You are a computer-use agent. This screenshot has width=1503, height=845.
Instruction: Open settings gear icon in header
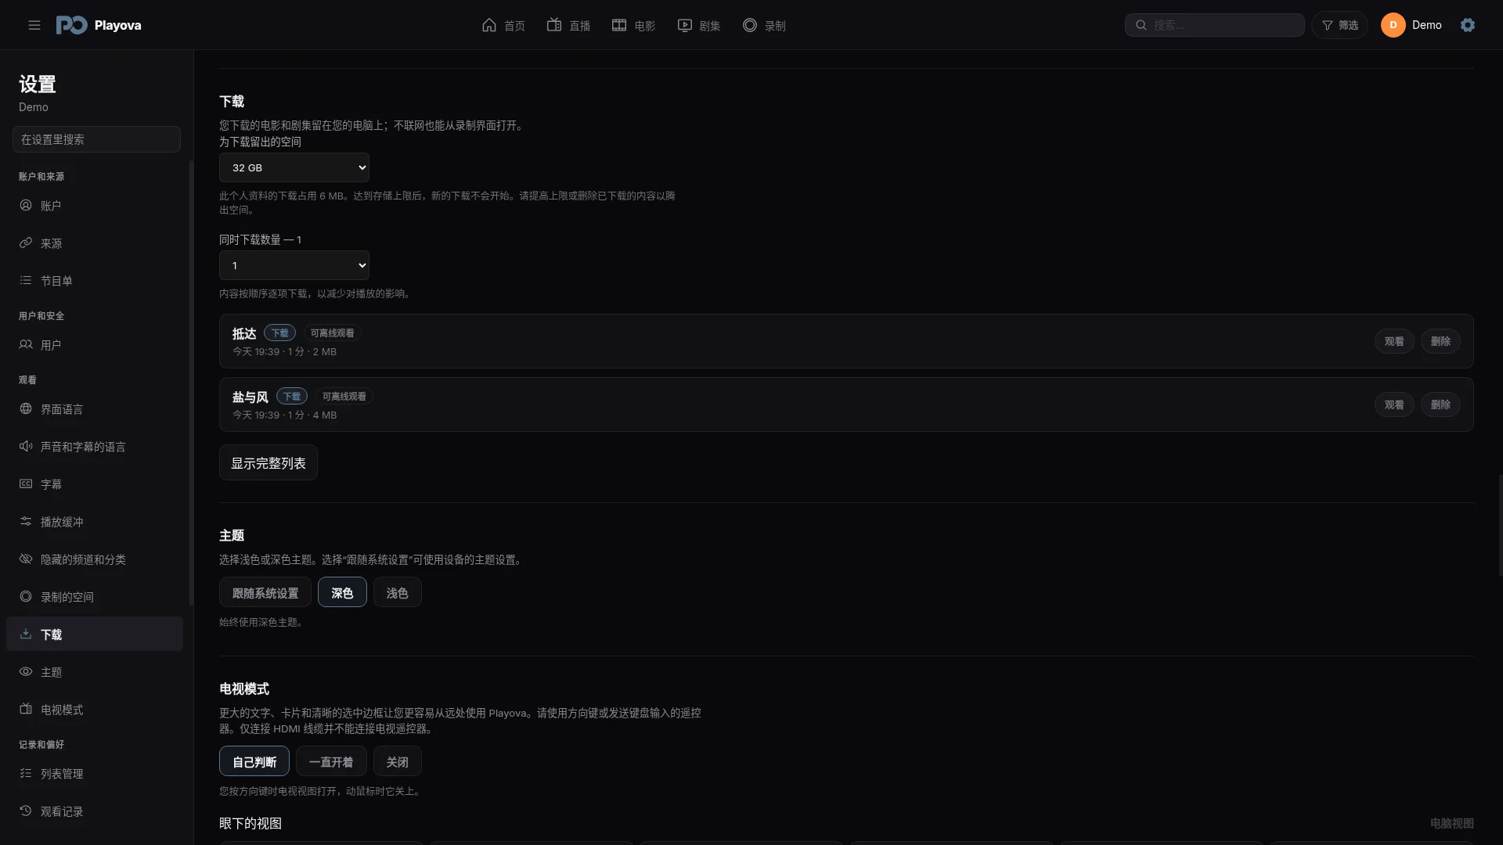click(1468, 25)
